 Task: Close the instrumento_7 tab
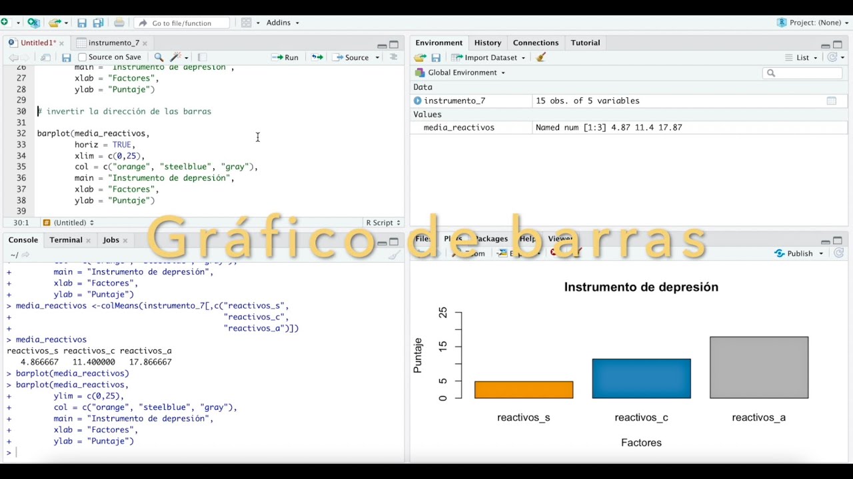[x=145, y=43]
